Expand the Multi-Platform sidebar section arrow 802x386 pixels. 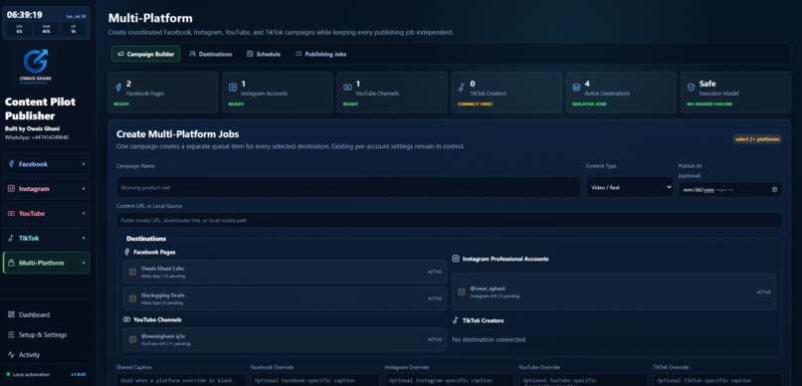(x=84, y=263)
